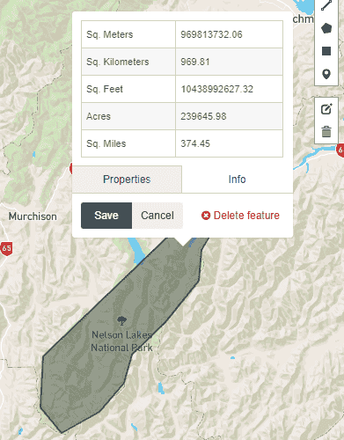Viewport: 344px width, 440px height.
Task: Click the Murchison town label on map
Action: pos(33,216)
